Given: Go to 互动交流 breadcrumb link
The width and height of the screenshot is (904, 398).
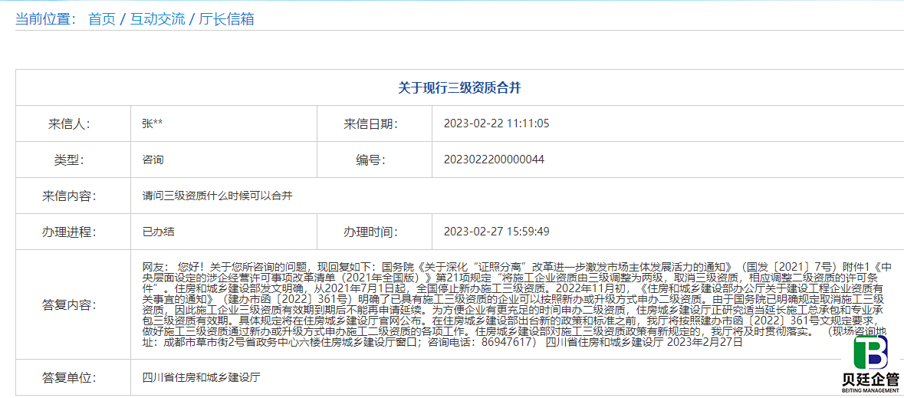Looking at the screenshot, I should (157, 19).
